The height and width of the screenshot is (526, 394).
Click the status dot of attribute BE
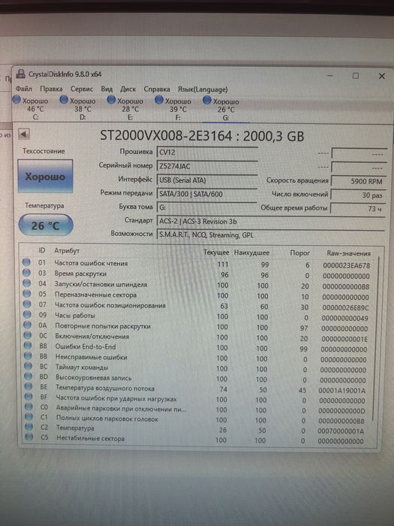29,386
